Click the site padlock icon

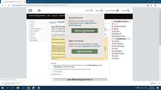click(x=13, y=5)
